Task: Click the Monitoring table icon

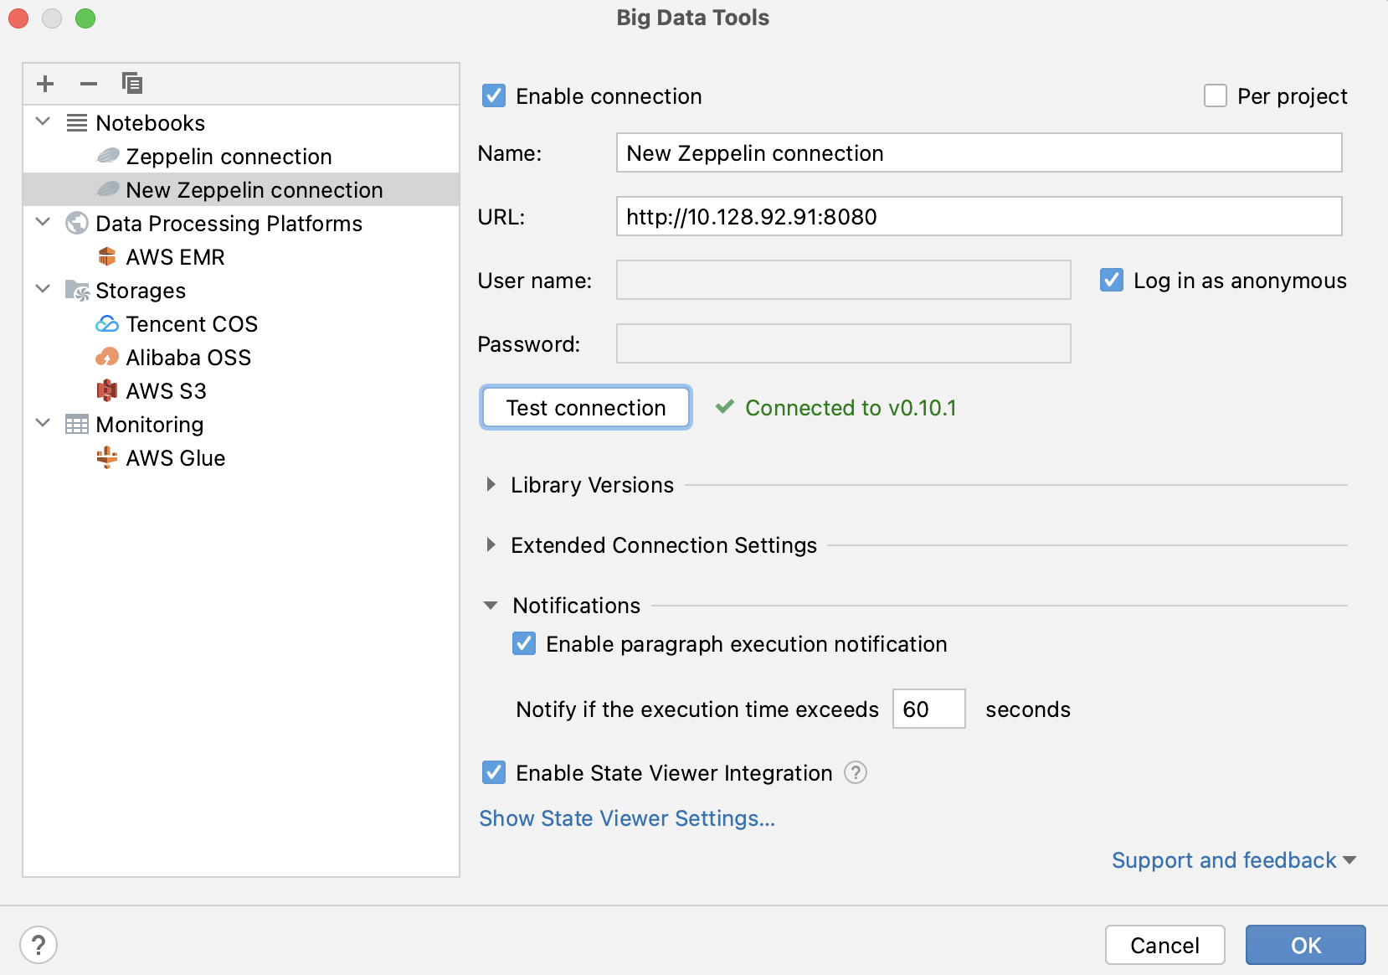Action: pos(77,425)
